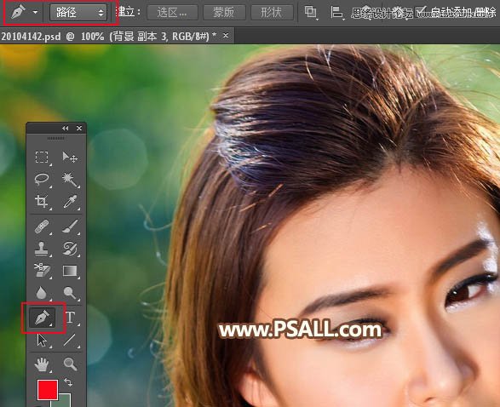Open the red foreground color picker
The image size is (500, 407).
point(48,389)
